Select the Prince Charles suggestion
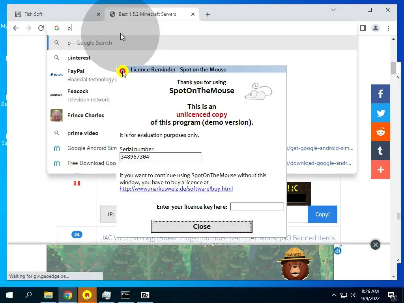This screenshot has height=303, width=404. tap(82, 115)
